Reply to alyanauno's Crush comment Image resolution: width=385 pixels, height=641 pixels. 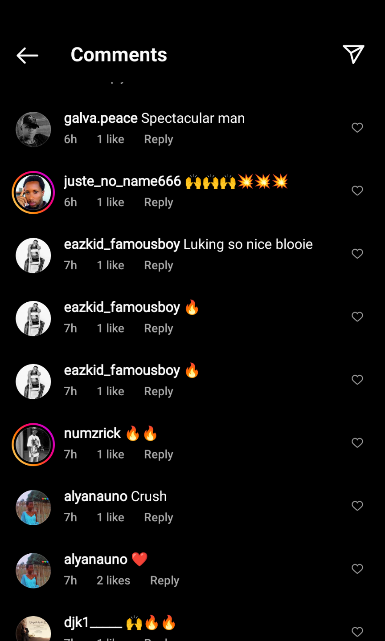158,518
